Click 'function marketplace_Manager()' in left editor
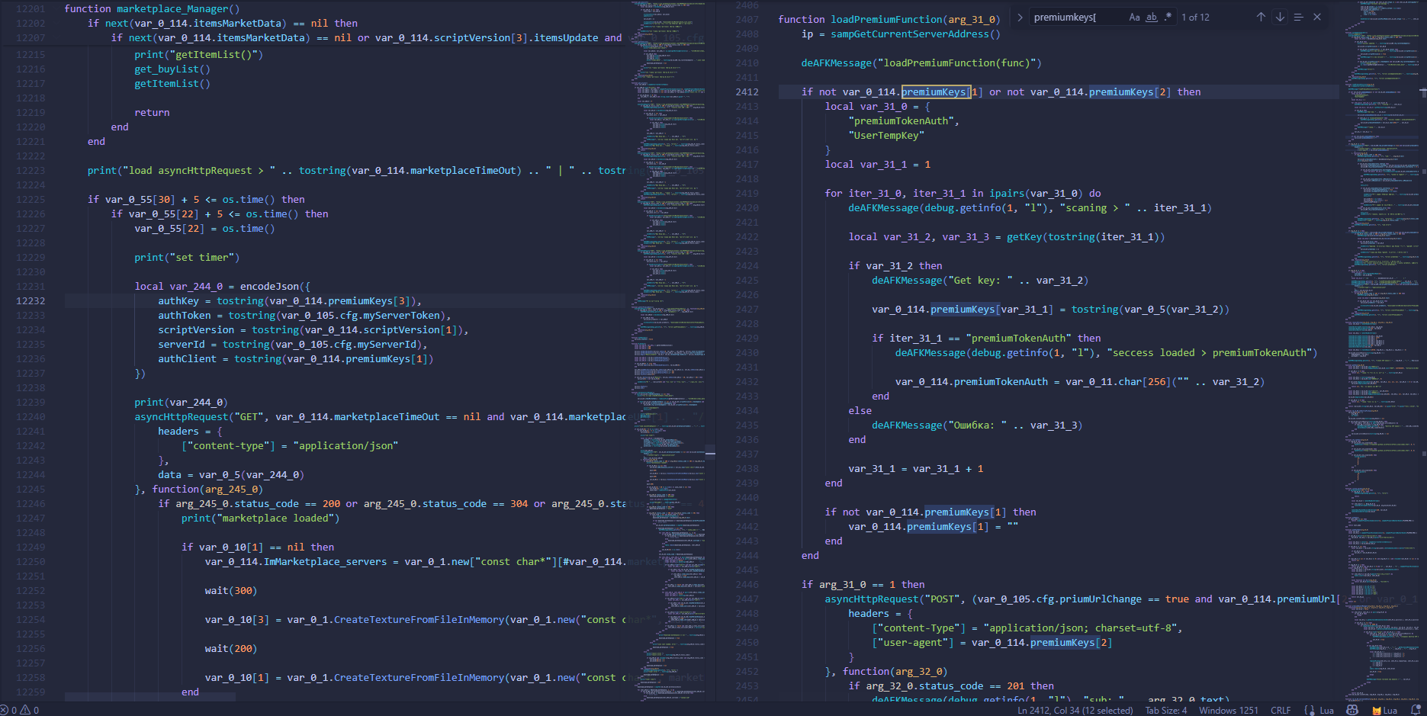 pyautogui.click(x=152, y=8)
